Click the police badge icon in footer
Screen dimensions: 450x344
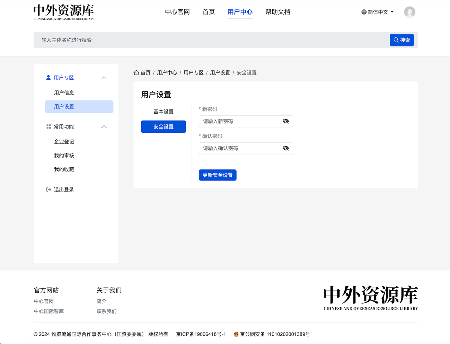click(236, 334)
